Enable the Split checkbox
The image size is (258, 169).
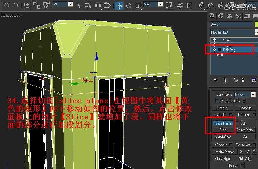237,123
